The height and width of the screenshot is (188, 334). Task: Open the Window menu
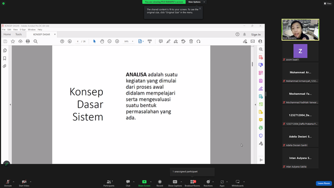(x=31, y=30)
